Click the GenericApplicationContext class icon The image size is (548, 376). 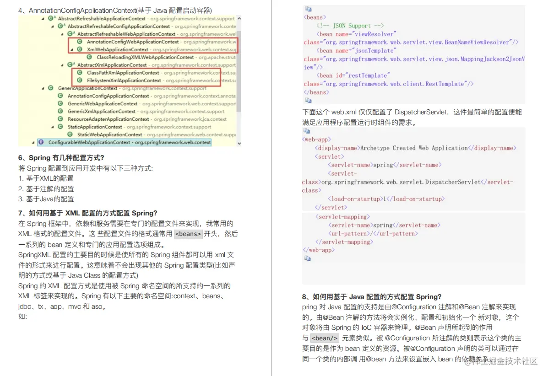pyautogui.click(x=51, y=88)
